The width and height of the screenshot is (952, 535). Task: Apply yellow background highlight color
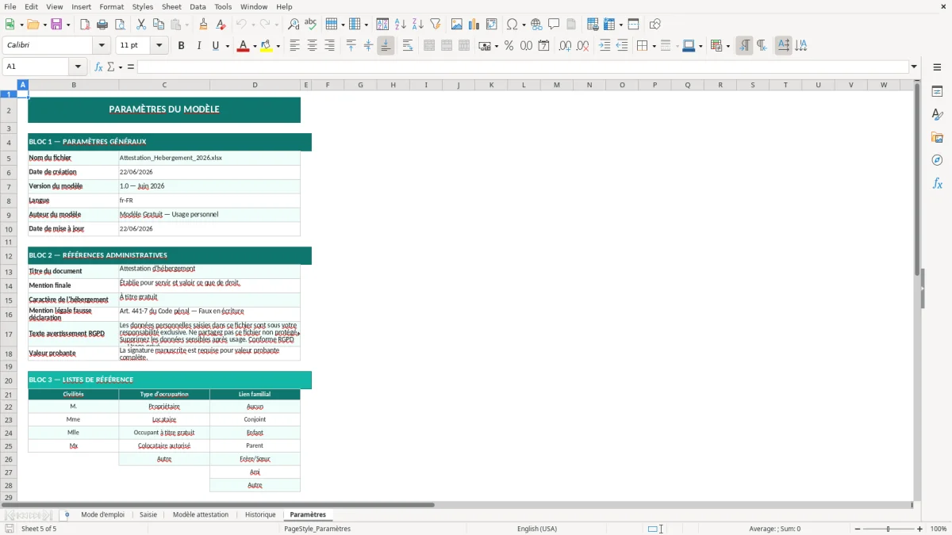tap(266, 46)
